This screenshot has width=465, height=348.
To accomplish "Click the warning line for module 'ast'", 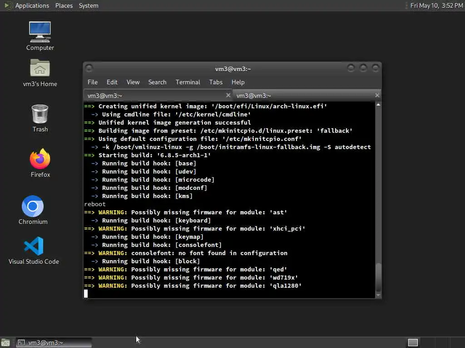I will [186, 212].
